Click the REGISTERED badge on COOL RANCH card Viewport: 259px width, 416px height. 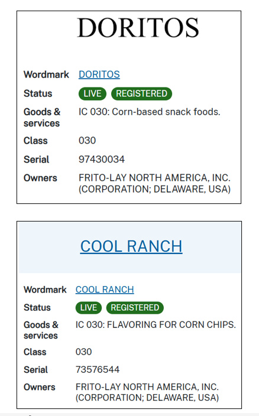click(x=135, y=307)
